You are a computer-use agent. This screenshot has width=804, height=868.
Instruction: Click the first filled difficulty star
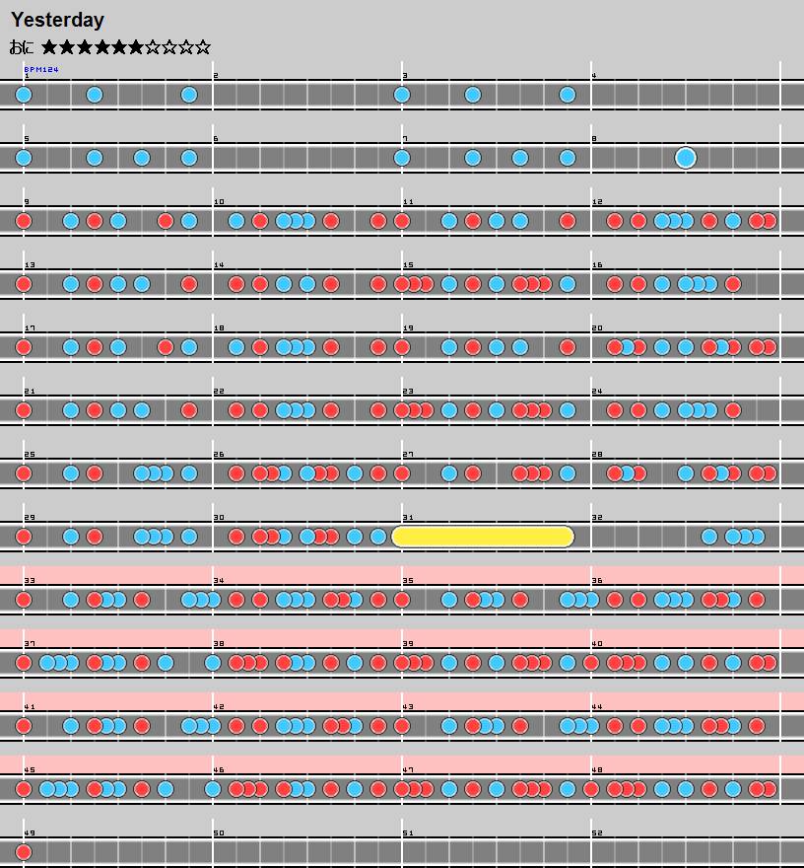49,46
